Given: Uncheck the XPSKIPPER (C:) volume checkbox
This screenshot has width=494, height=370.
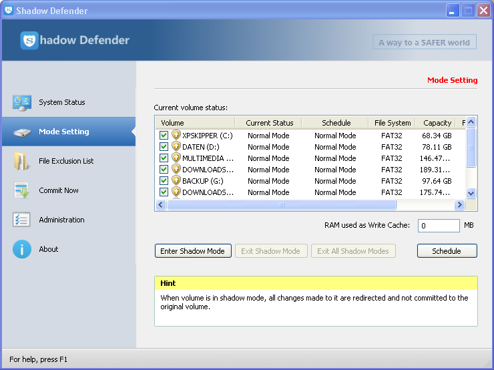Looking at the screenshot, I should pyautogui.click(x=164, y=135).
